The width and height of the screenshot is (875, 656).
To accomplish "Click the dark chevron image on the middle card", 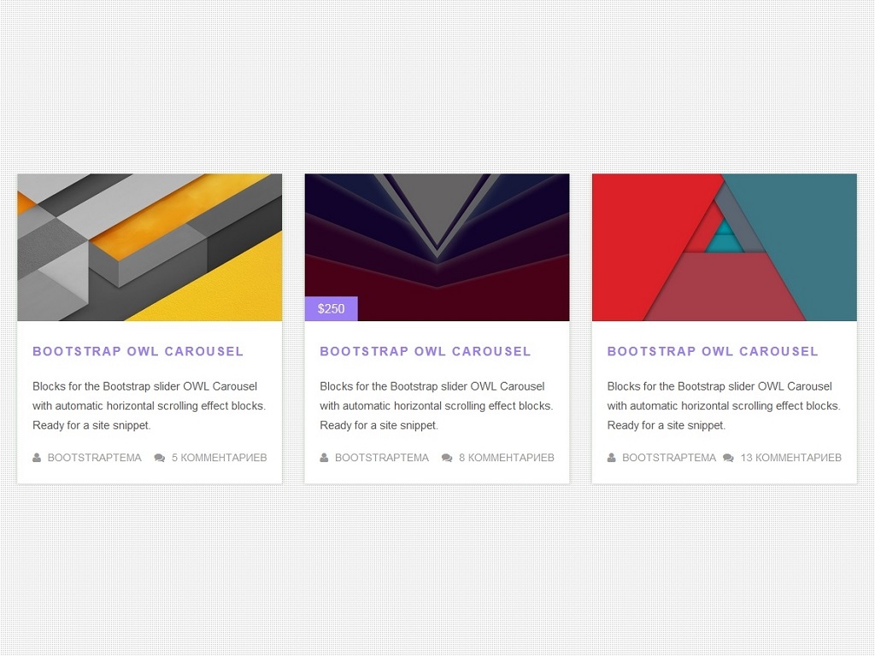I will click(x=437, y=239).
